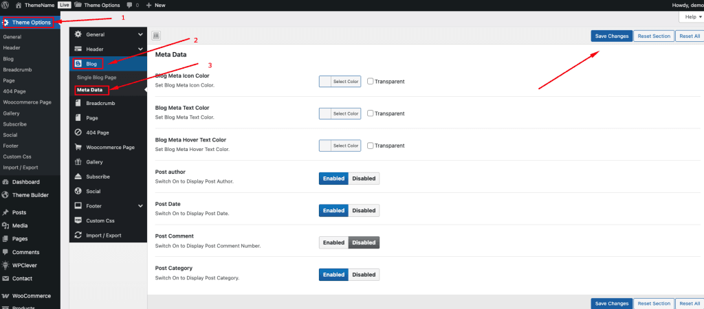Viewport: 704px width, 309px height.
Task: Expand the General section chevron
Action: (140, 34)
